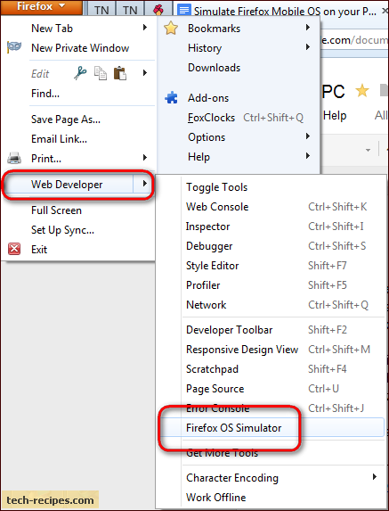Click the Cut scissors icon
This screenshot has width=389, height=511.
[80, 73]
